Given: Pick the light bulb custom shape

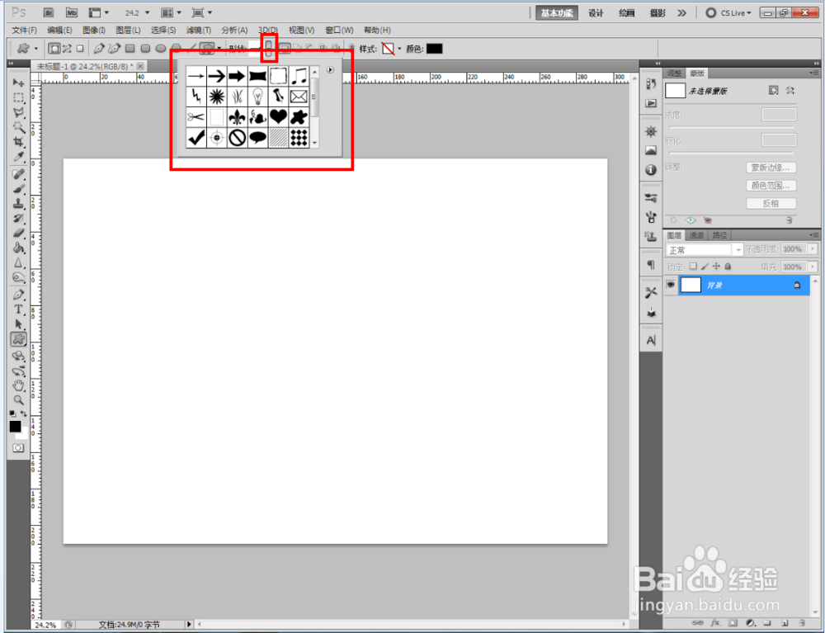Looking at the screenshot, I should [x=257, y=97].
